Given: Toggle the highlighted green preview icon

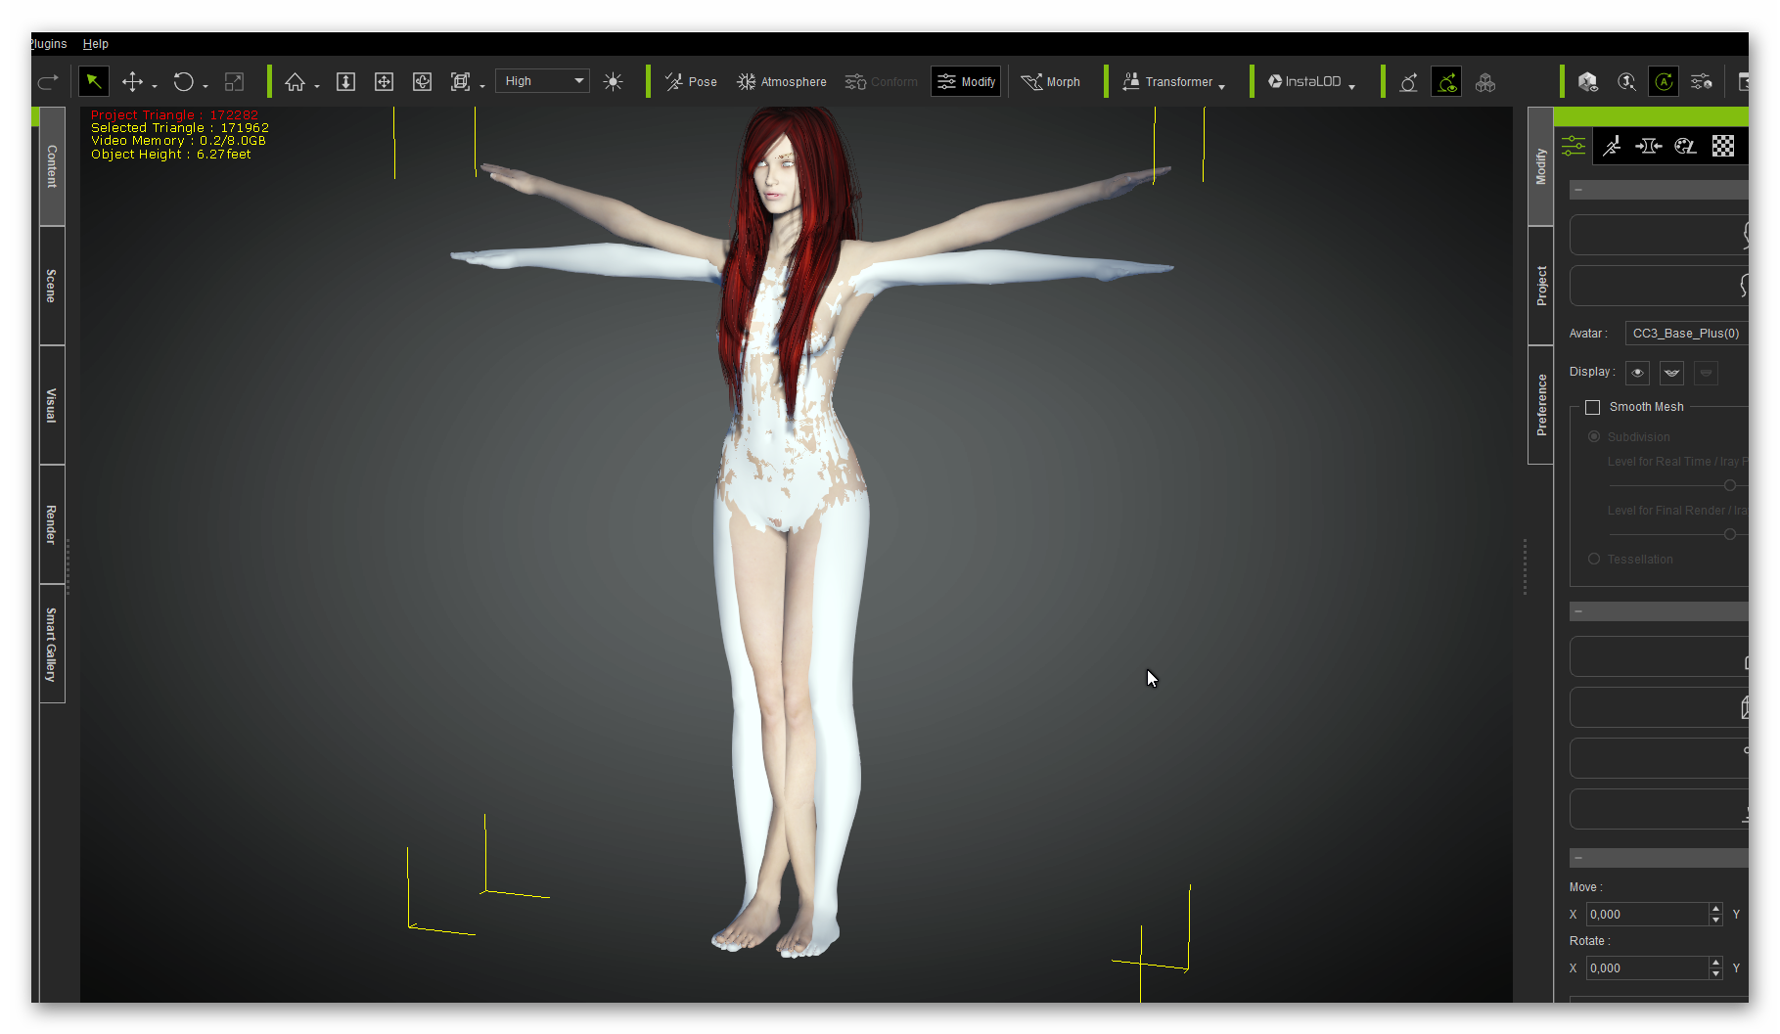Looking at the screenshot, I should click(x=1446, y=82).
